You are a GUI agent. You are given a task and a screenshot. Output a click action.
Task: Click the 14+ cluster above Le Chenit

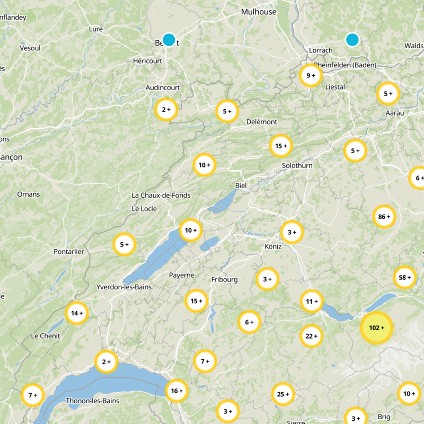(x=76, y=313)
